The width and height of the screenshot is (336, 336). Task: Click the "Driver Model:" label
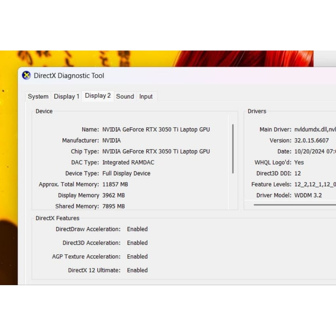click(274, 195)
